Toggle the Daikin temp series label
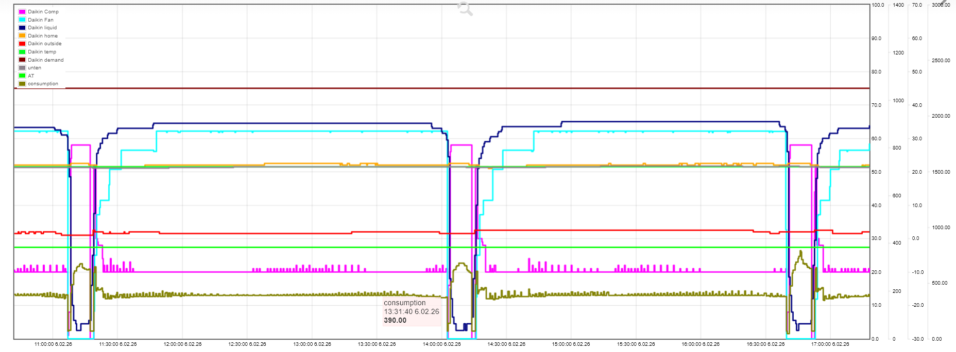Screen dimensions: 956x352 tap(42, 52)
